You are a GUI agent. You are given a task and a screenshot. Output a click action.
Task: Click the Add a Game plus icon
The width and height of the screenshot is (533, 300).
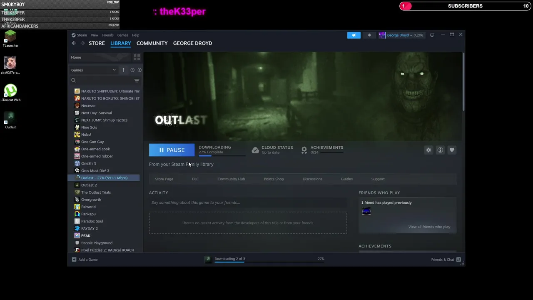click(74, 260)
